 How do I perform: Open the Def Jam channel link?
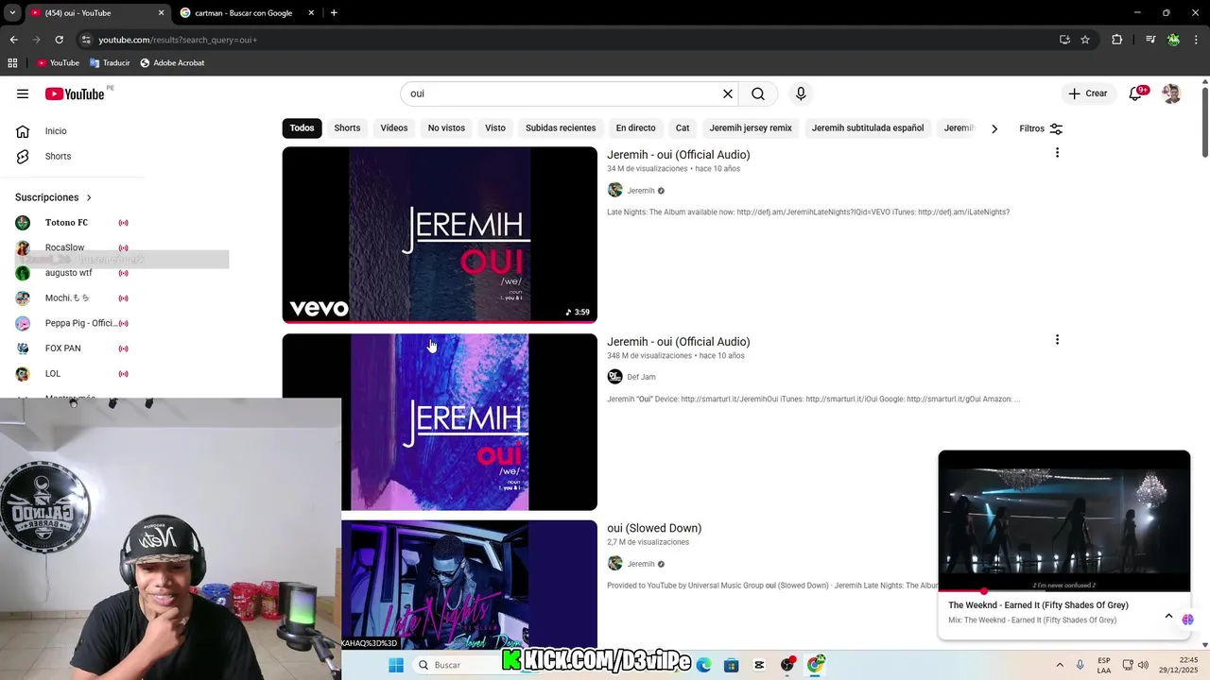(x=641, y=377)
